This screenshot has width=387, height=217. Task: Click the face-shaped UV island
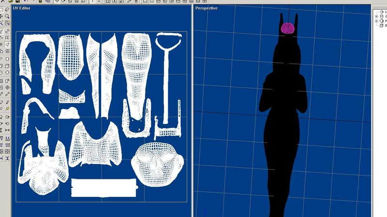[x=158, y=164]
